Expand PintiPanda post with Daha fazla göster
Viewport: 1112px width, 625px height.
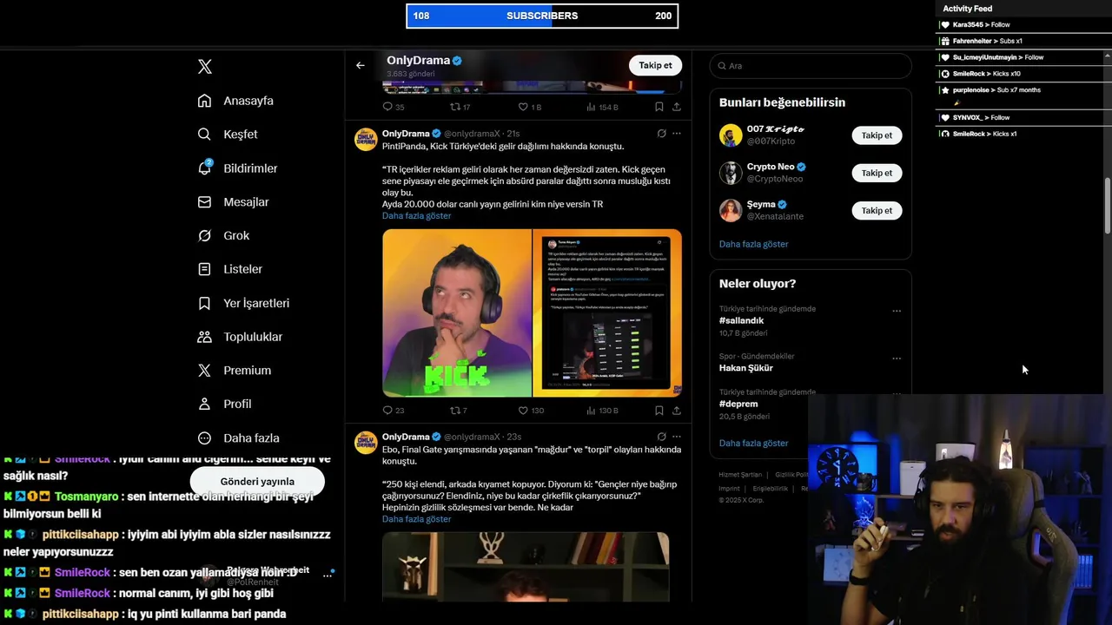[x=416, y=215]
